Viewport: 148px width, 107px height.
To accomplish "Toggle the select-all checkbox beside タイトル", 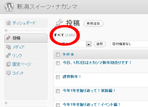I will (58, 54).
